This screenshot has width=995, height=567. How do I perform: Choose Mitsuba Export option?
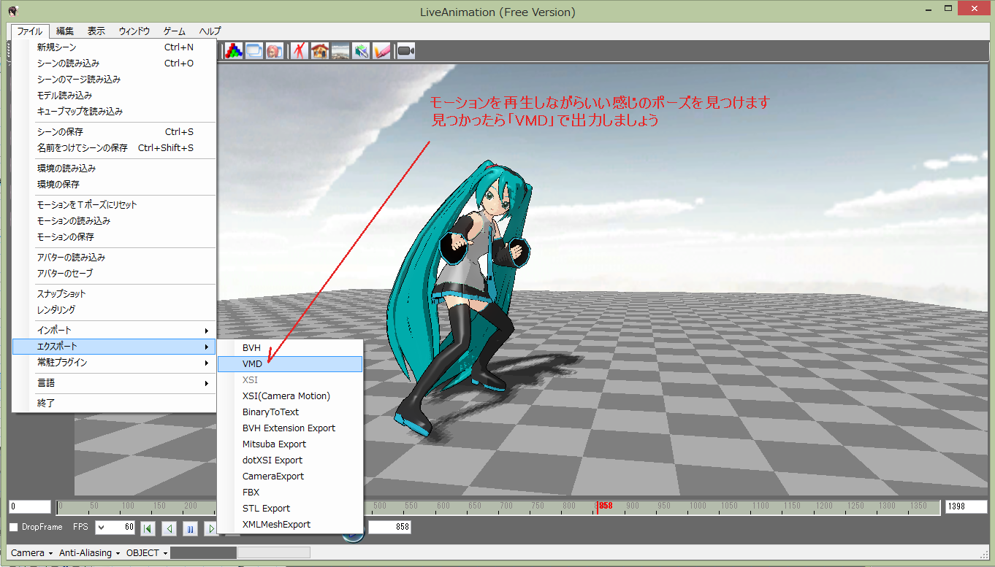pos(290,444)
